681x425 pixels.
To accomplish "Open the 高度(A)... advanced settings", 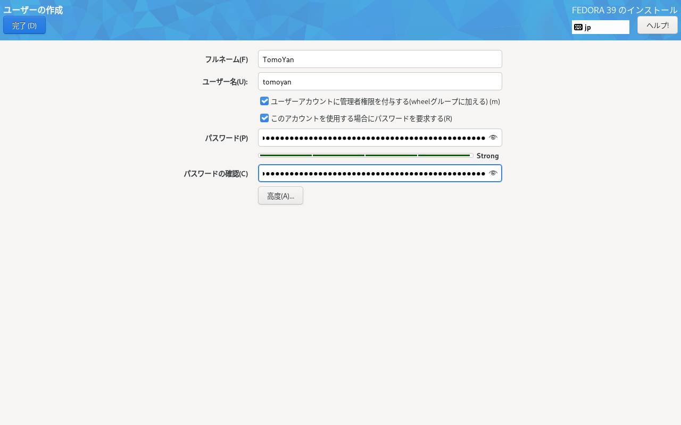I will tap(280, 195).
